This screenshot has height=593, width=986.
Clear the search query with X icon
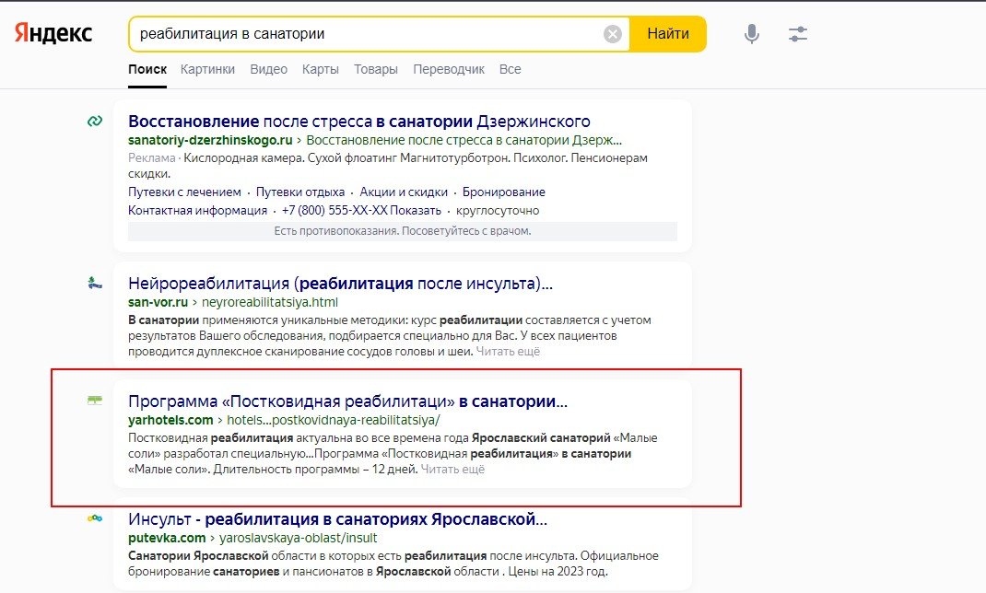[613, 34]
